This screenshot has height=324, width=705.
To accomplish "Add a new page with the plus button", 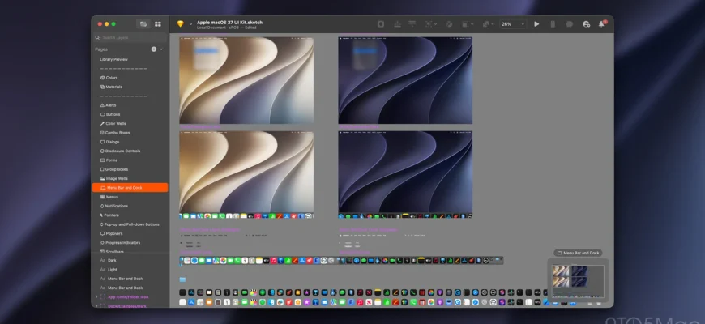I will (x=154, y=49).
